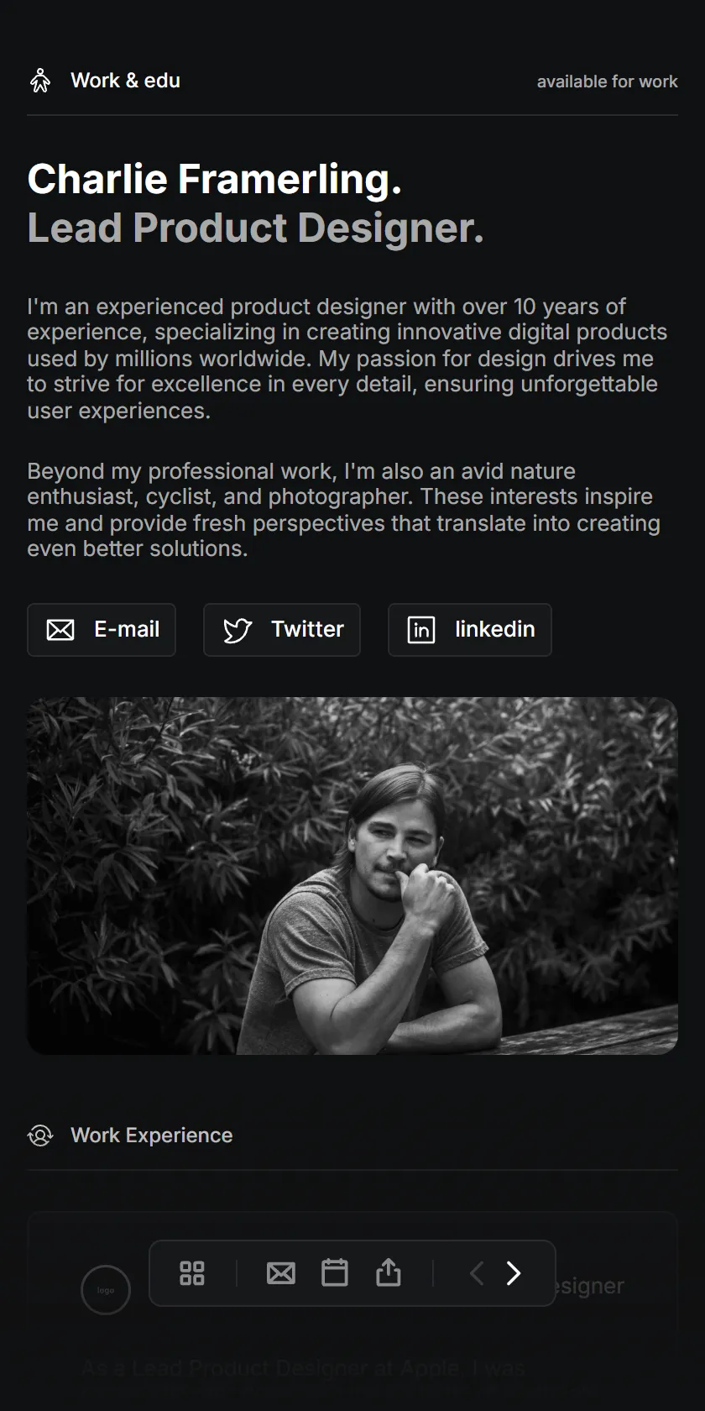Select the Work Experience section heading
The image size is (705, 1411).
[x=152, y=1136]
